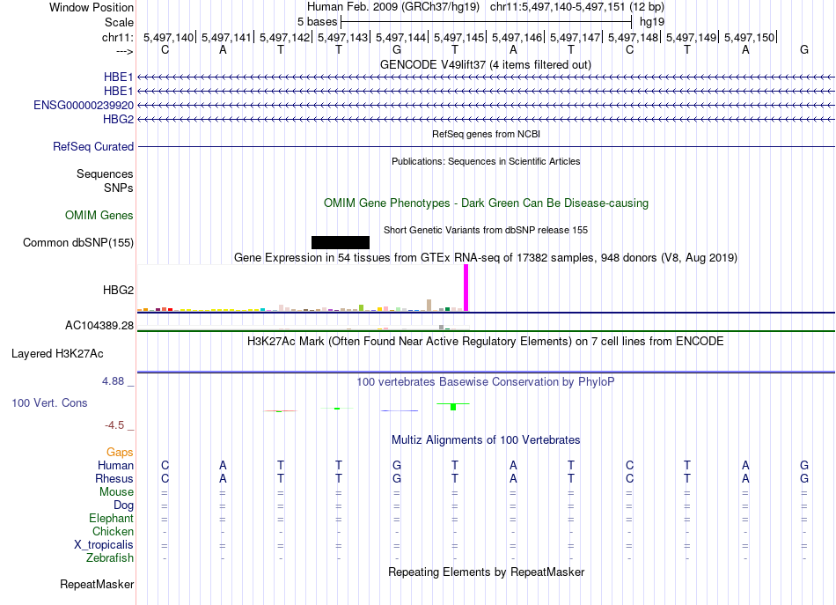Click the HBG2 label in GENCODE track
836x605 pixels.
click(x=119, y=119)
